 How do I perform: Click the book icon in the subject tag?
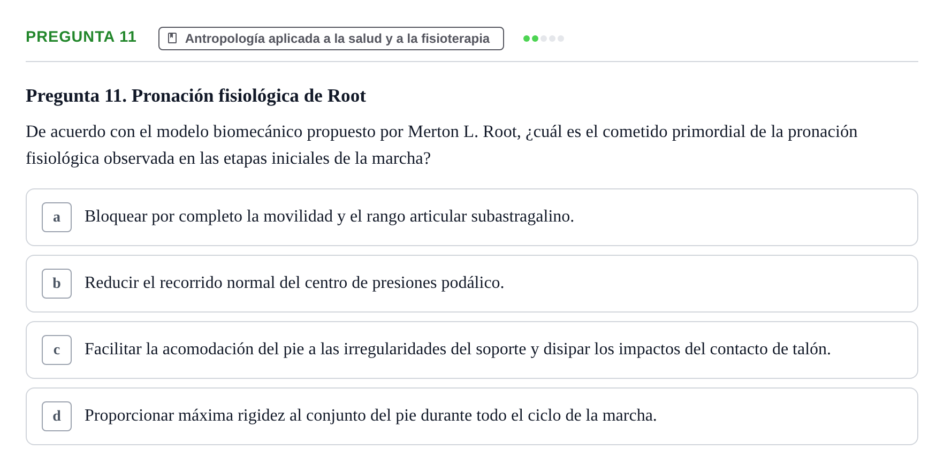(x=172, y=38)
